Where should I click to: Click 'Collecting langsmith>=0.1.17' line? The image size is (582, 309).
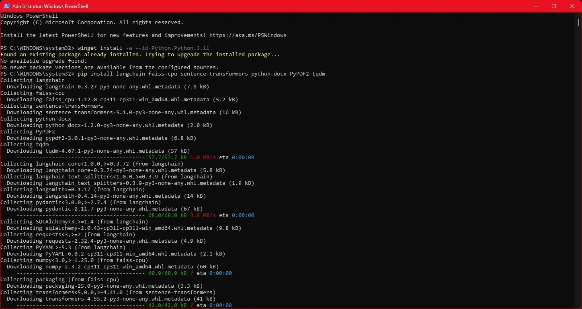point(73,190)
